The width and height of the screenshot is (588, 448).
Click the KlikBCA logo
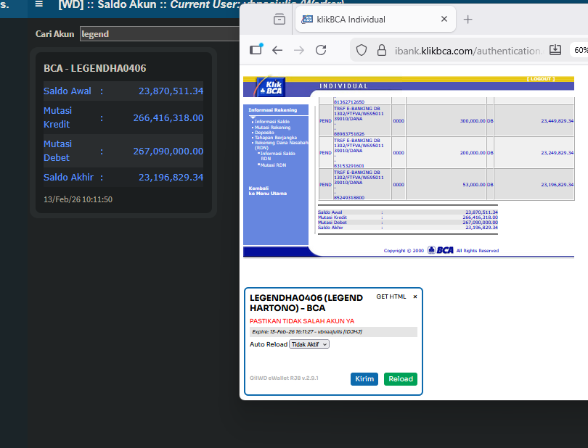270,87
